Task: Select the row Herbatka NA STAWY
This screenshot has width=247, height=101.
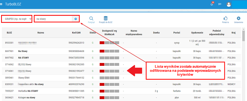Action: (121, 91)
